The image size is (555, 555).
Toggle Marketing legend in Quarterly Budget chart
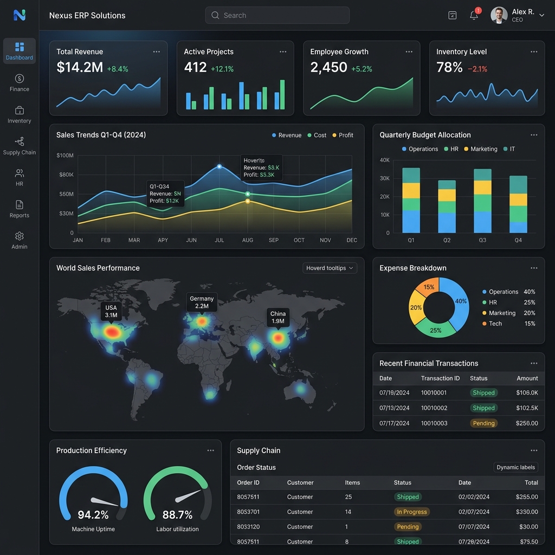pyautogui.click(x=481, y=149)
